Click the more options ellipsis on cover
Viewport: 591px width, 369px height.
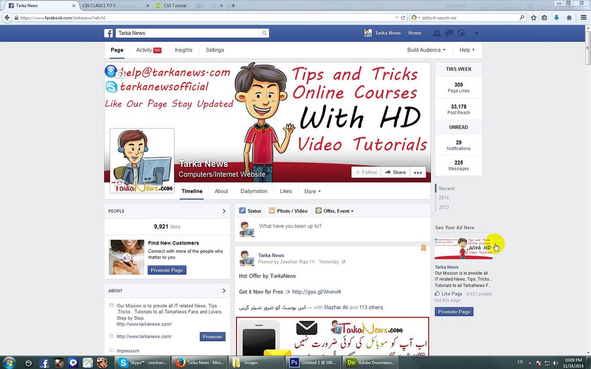[x=417, y=172]
